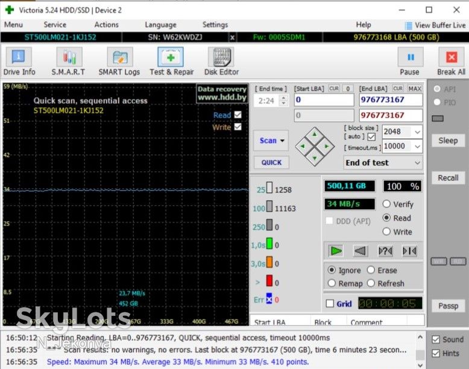Select the Ignore radio option

tap(332, 270)
